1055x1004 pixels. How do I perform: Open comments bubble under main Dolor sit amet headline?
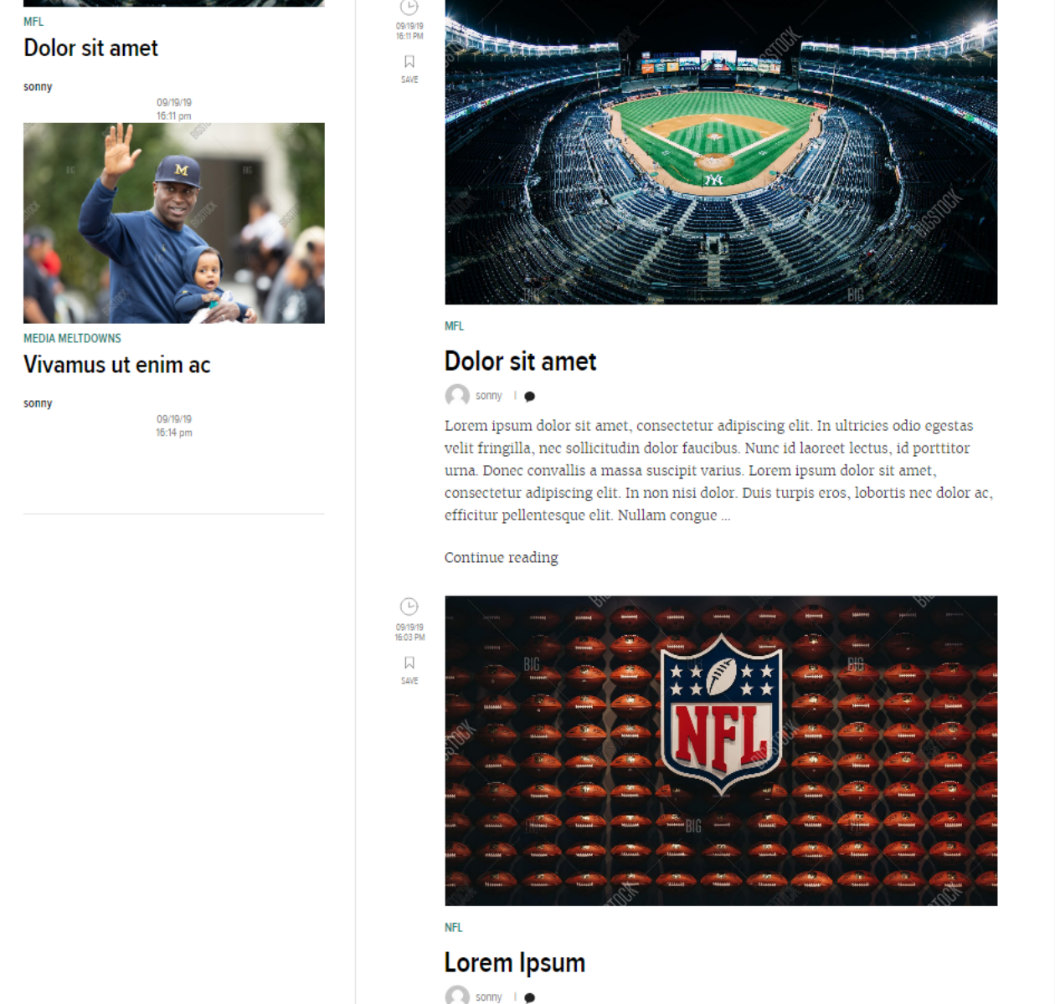pyautogui.click(x=529, y=397)
